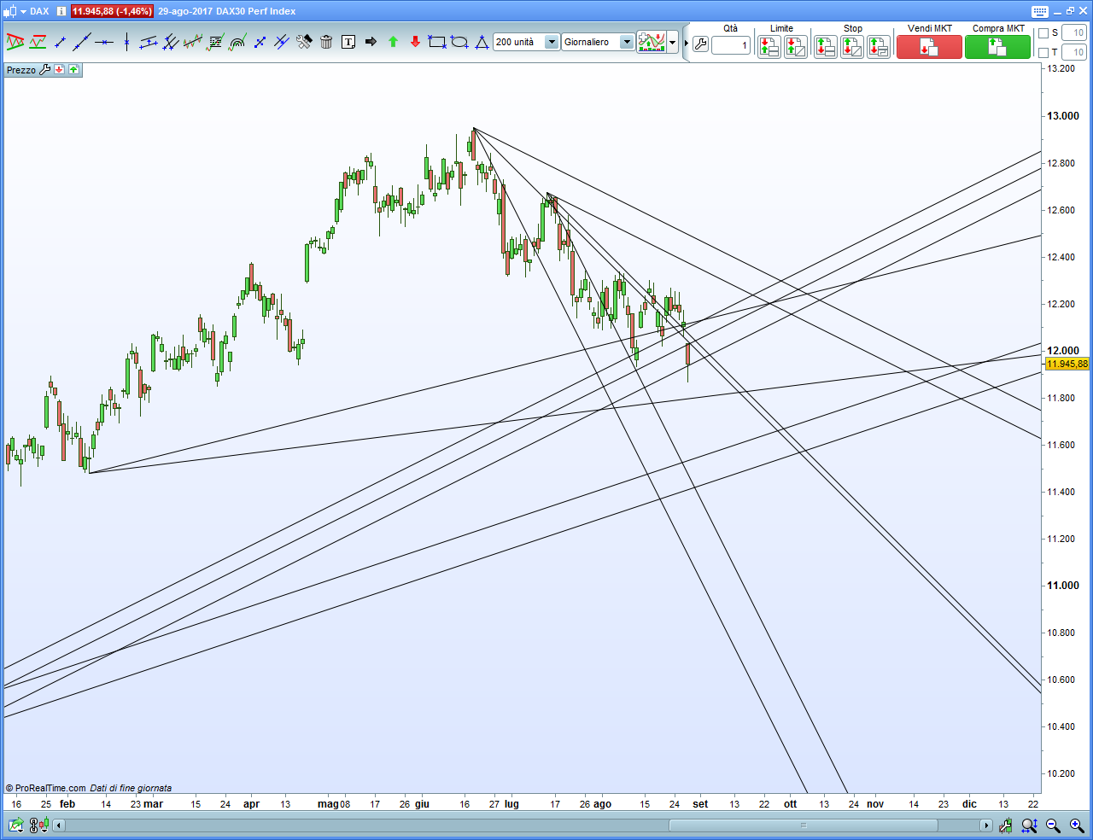Image resolution: width=1093 pixels, height=840 pixels.
Task: Toggle the T target checkbox
Action: (1043, 53)
